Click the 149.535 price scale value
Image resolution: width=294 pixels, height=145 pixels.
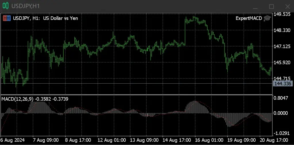pos(283,14)
